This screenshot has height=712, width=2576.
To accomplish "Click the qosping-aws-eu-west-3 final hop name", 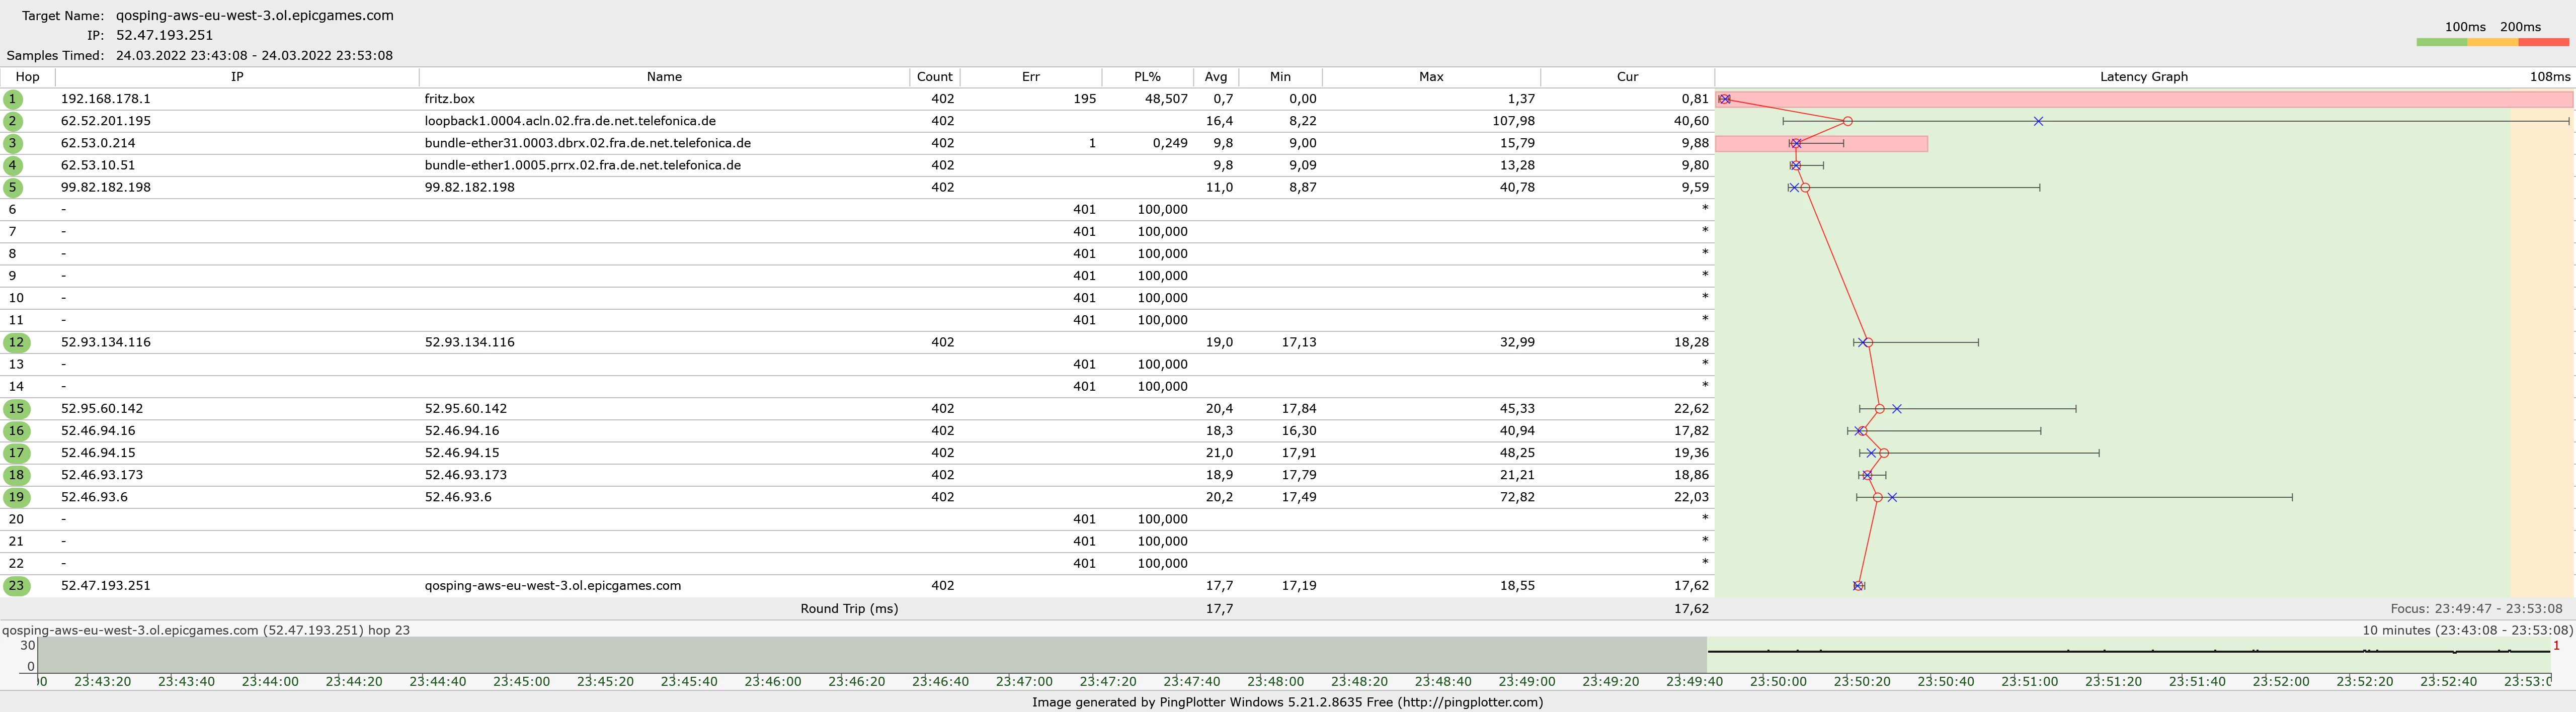I will [x=552, y=586].
